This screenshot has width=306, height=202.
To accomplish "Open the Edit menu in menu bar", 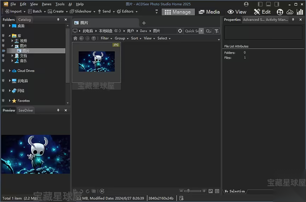I will [x=23, y=4].
